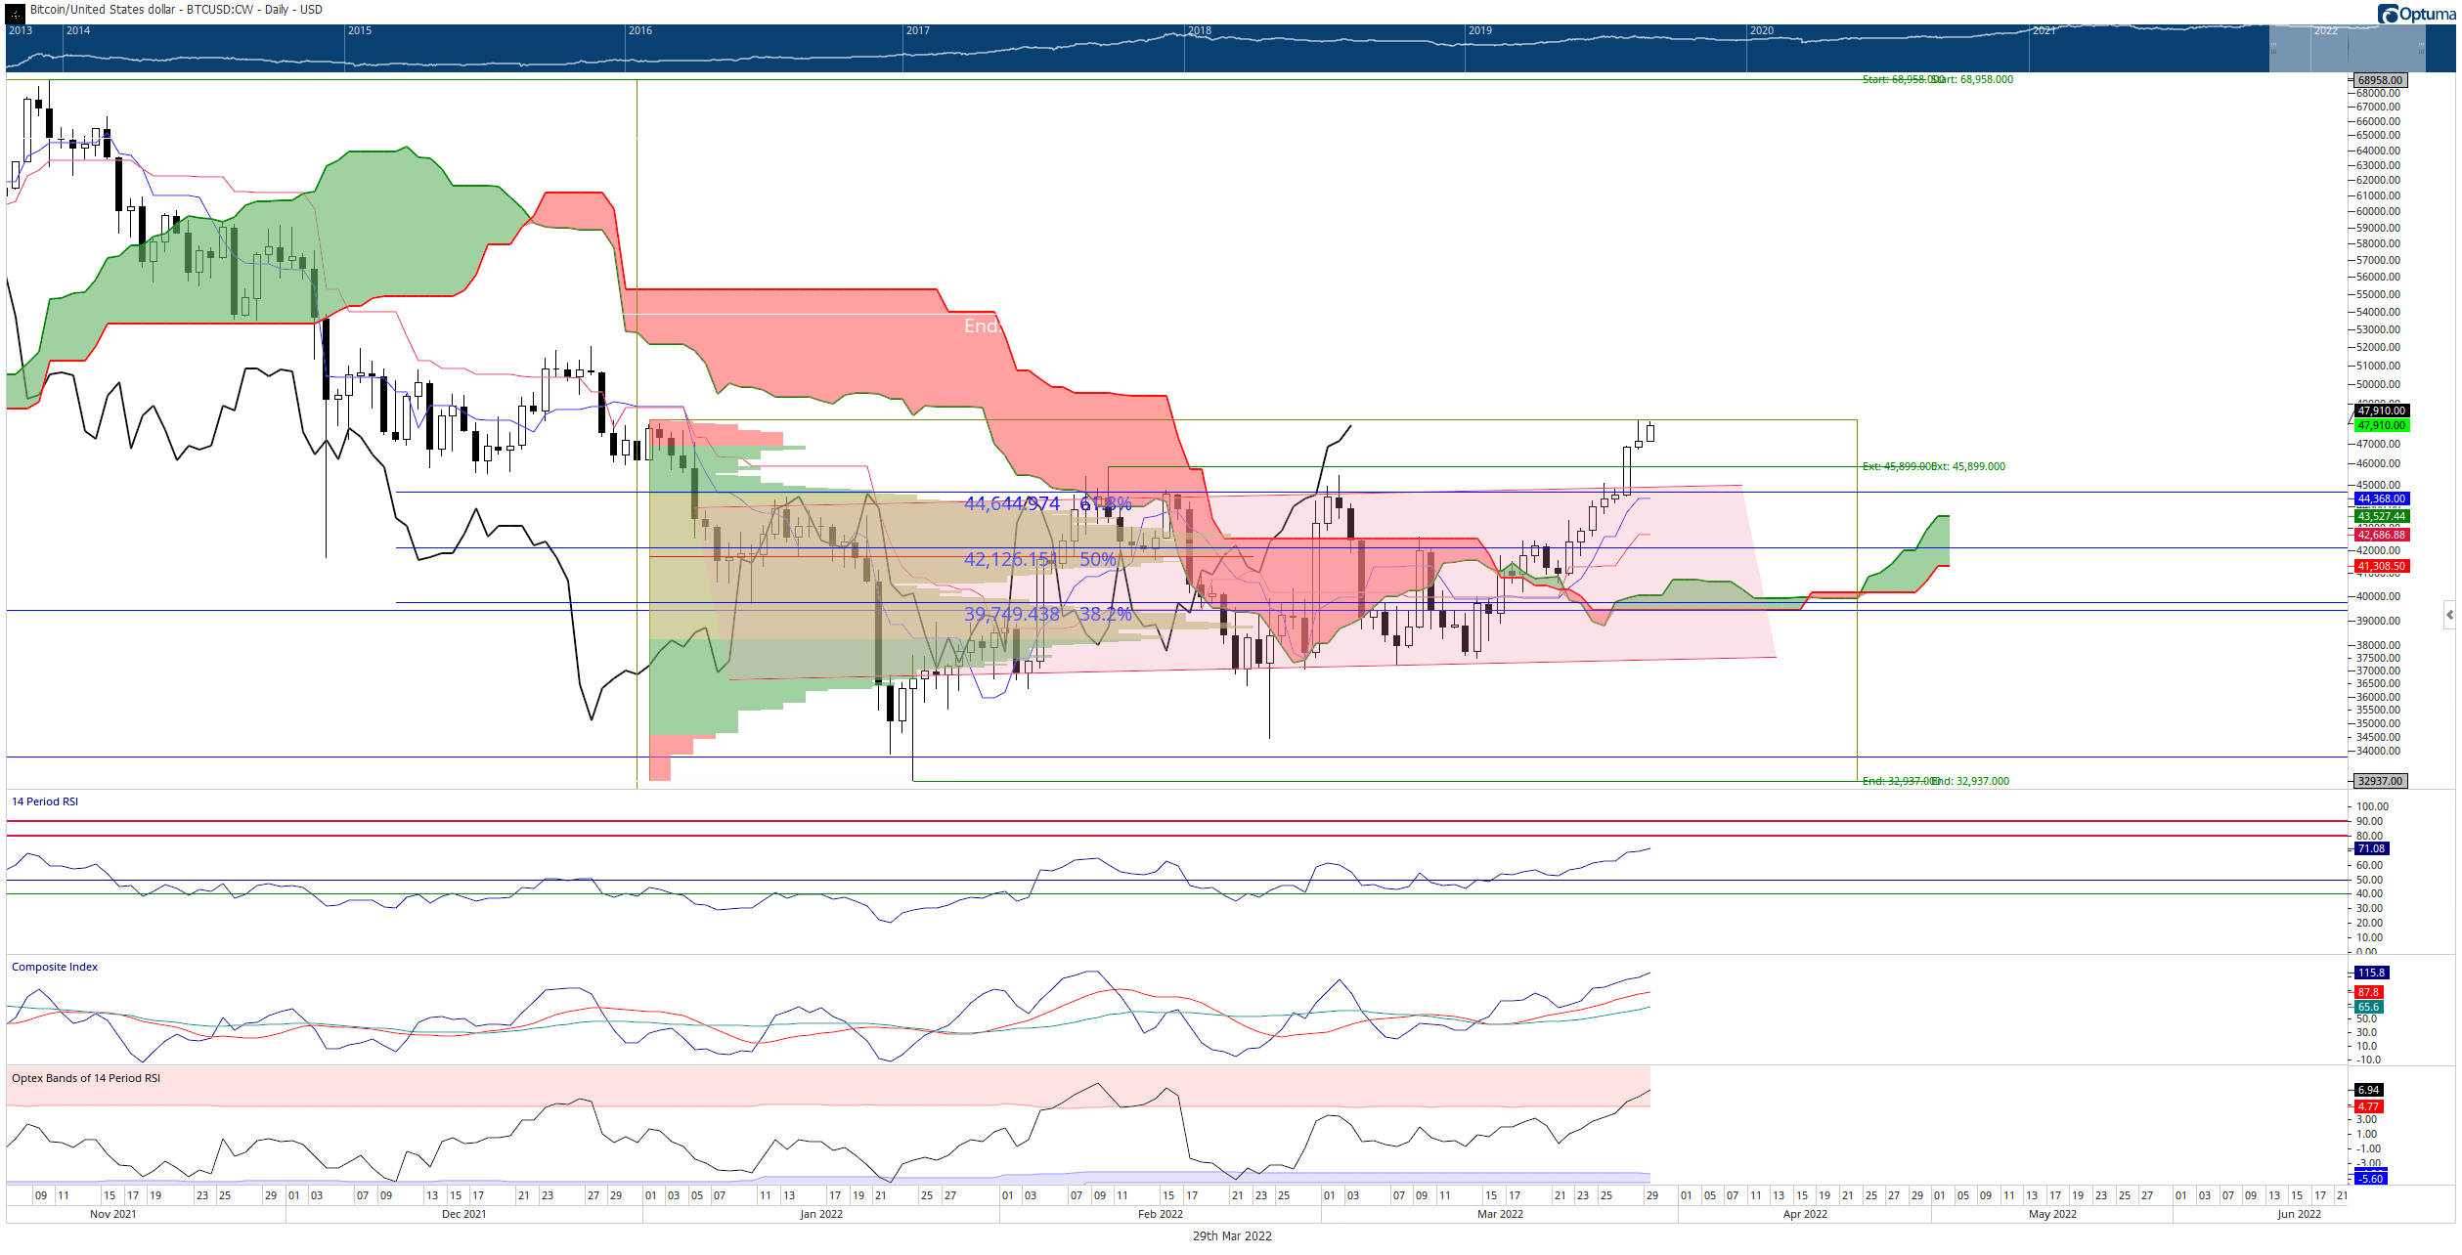Jump to 2019 in the overview strip
2462x1255 pixels.
coord(1480,30)
